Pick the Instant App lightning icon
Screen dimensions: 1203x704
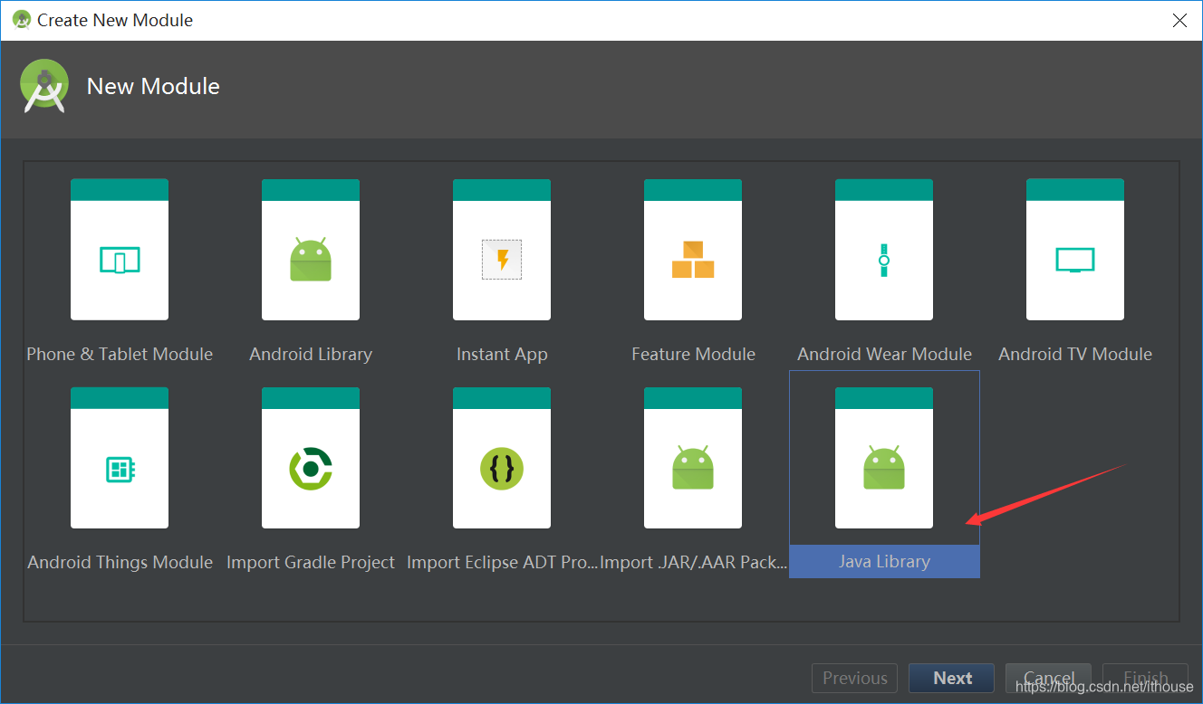502,250
